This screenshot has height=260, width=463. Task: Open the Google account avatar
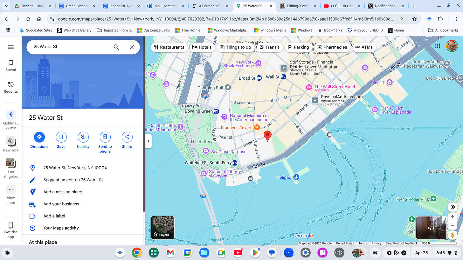452,46
